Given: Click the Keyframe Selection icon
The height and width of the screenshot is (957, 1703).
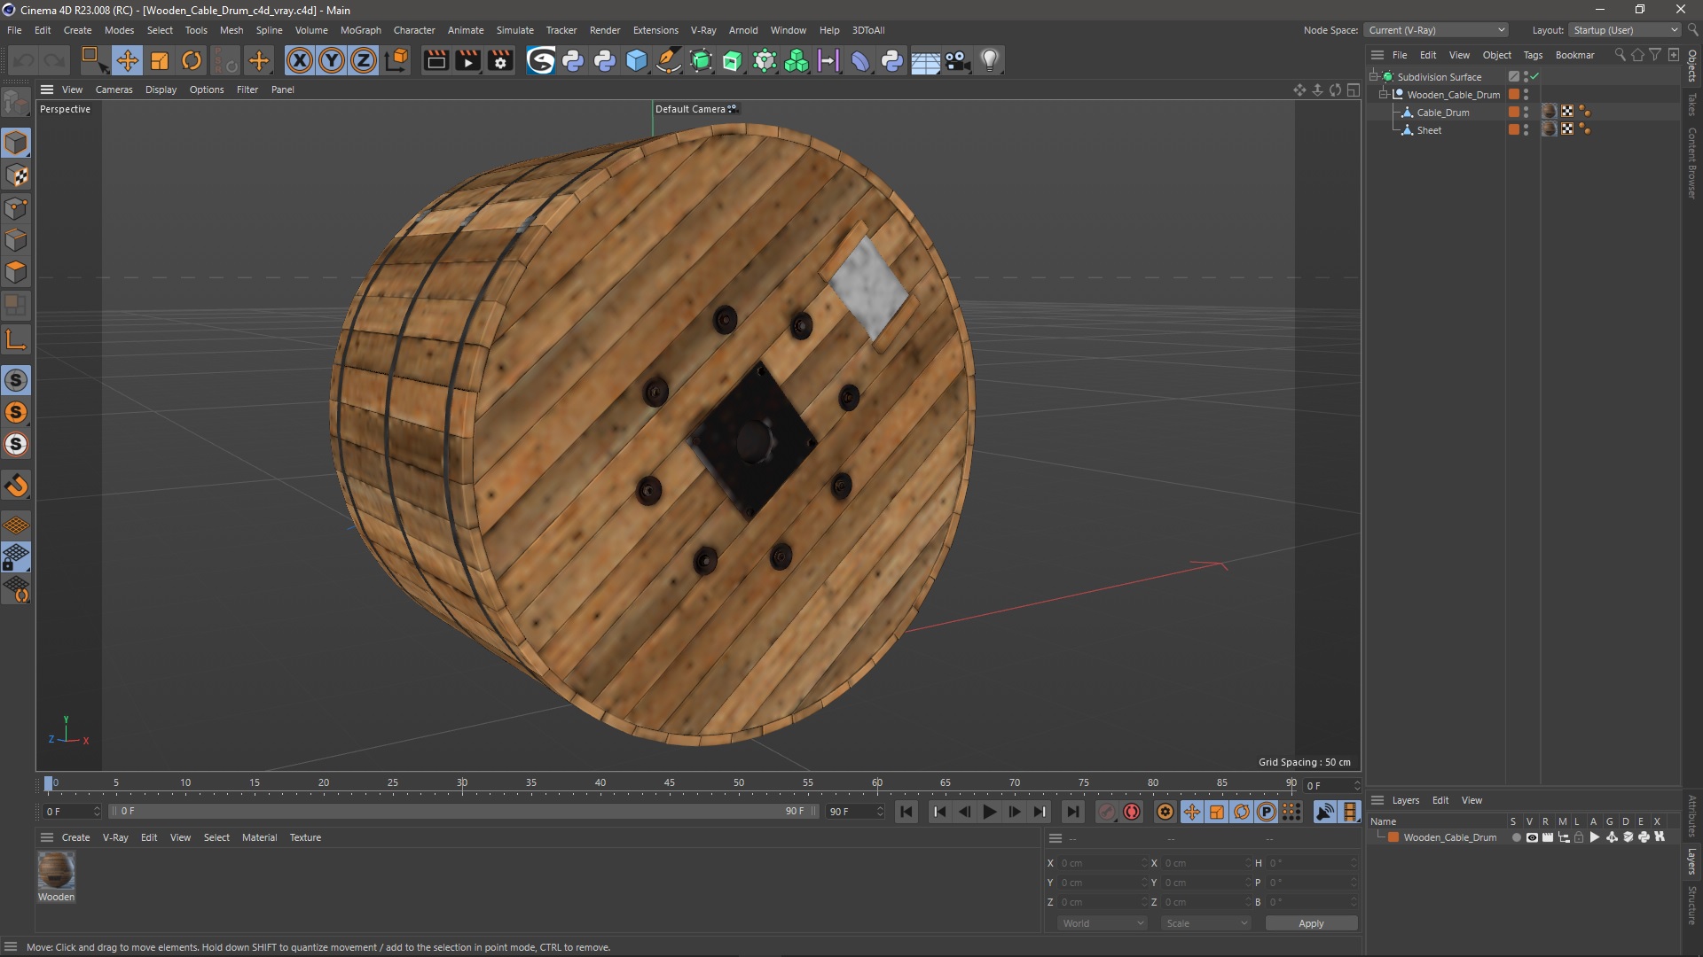Looking at the screenshot, I should [x=1165, y=812].
